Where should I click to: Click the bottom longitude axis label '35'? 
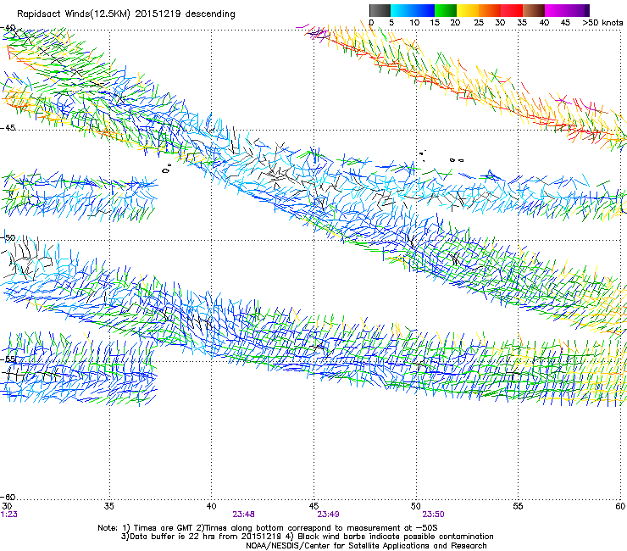(108, 506)
